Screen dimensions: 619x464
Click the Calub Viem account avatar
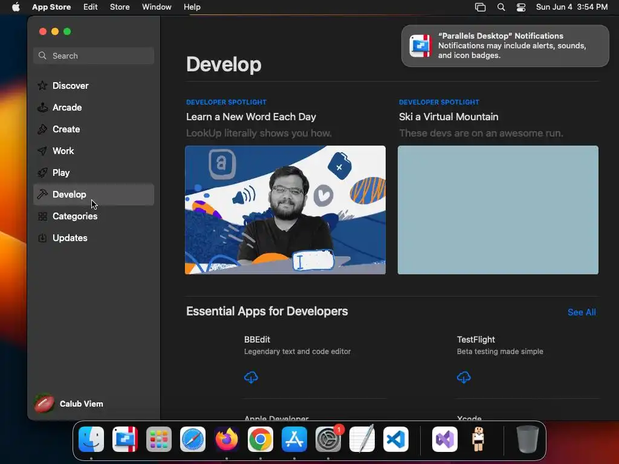click(x=44, y=404)
